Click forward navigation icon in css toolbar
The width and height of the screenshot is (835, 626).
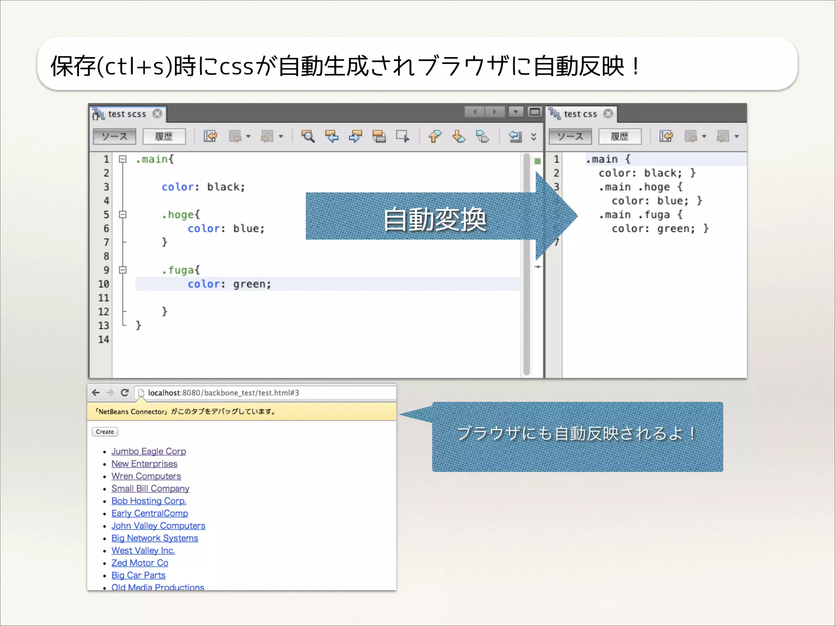[x=723, y=136]
